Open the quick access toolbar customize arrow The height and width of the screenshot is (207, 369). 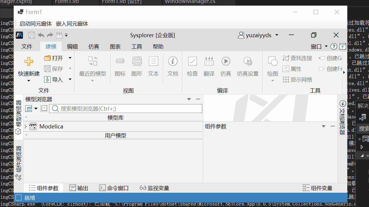coord(66,35)
